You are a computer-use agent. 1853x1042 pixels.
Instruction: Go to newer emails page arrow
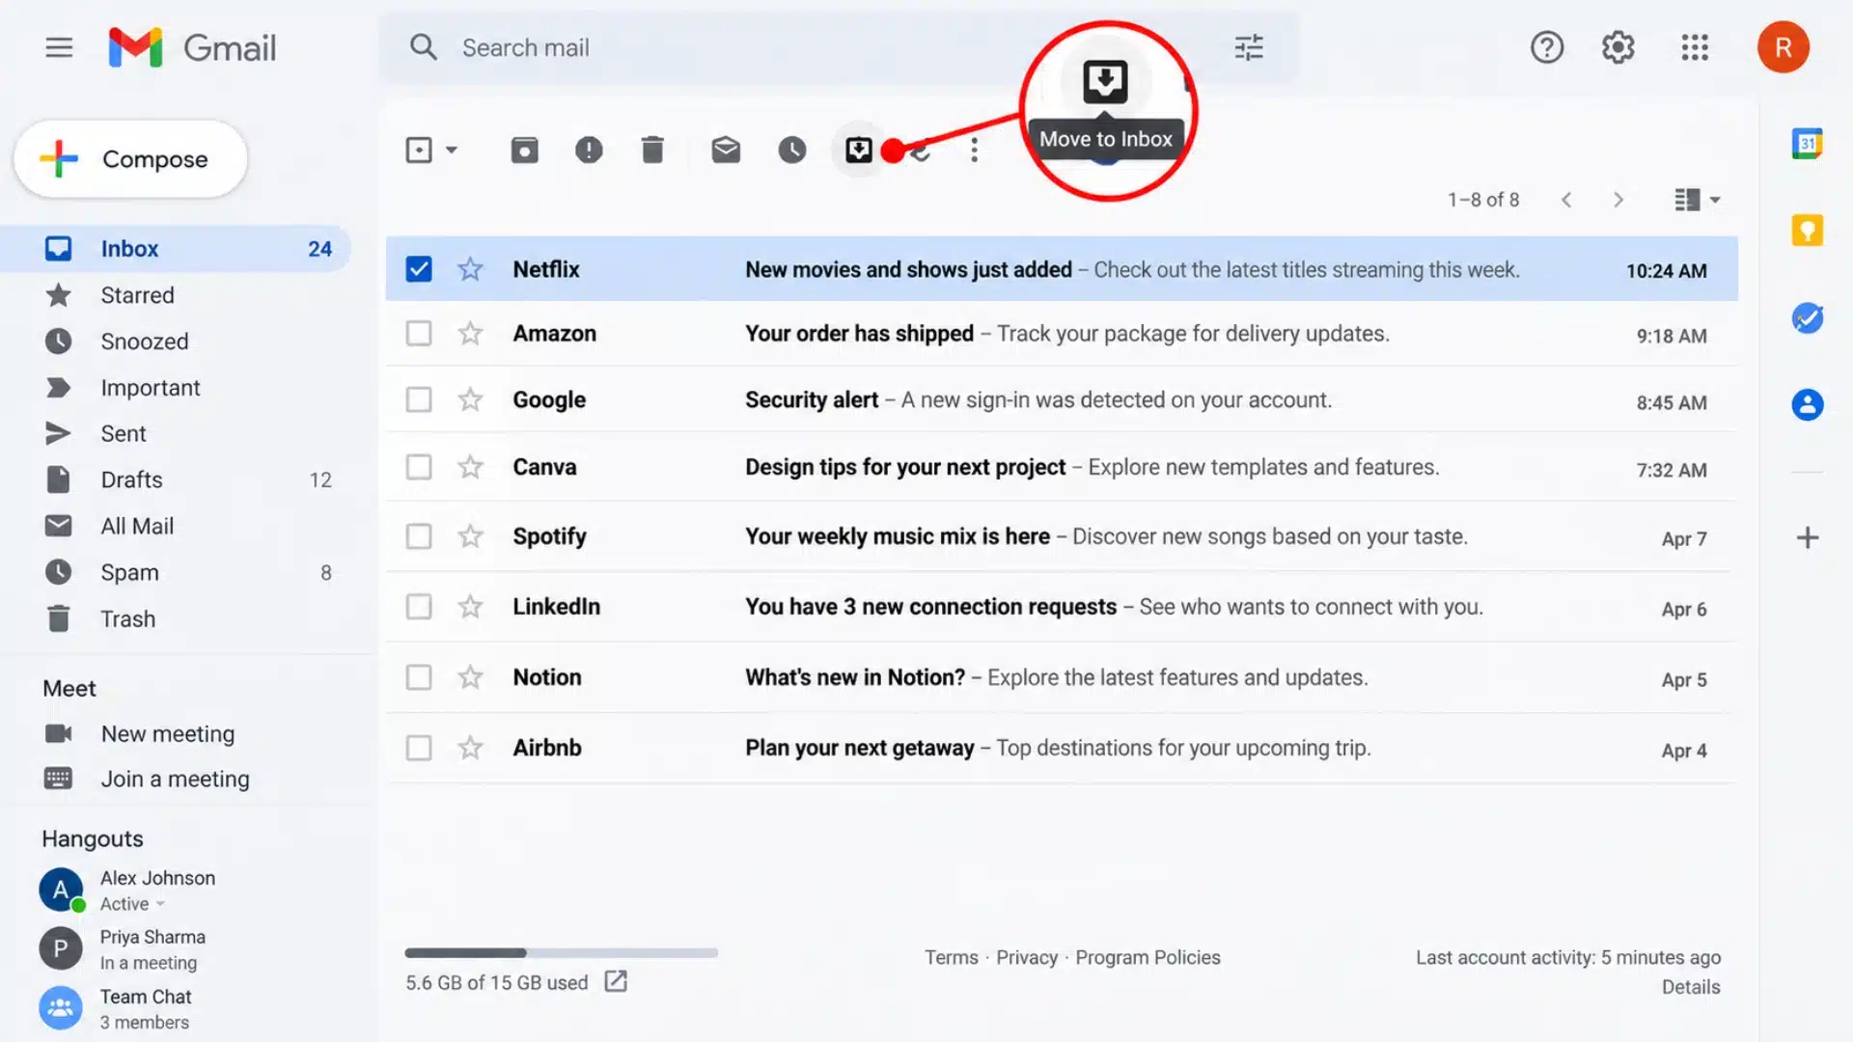1566,200
